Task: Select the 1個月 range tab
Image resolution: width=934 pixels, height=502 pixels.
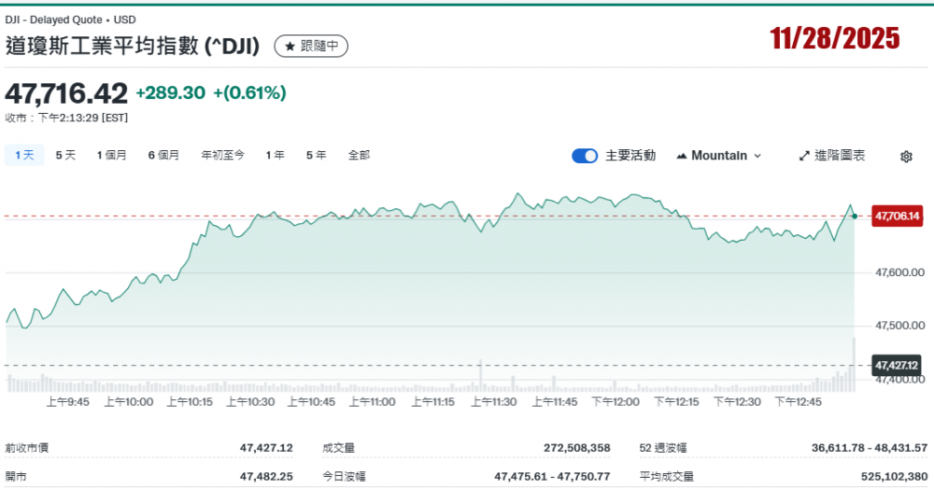Action: [112, 155]
